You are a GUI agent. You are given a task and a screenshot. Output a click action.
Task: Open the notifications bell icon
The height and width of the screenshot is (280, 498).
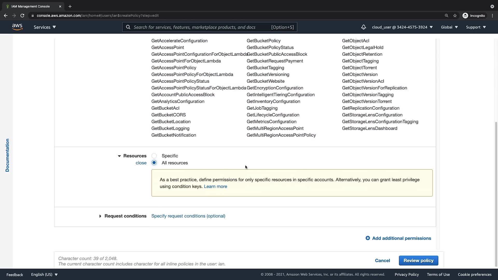363,27
